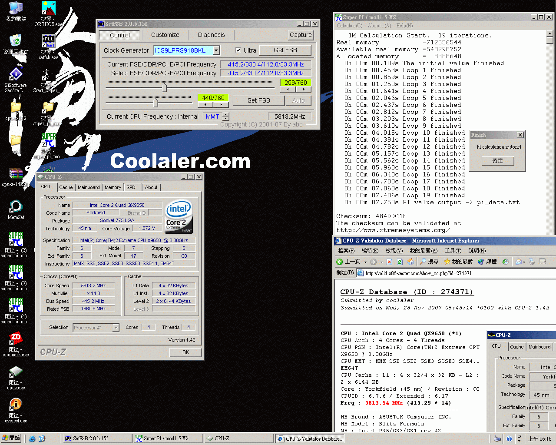Image resolution: width=556 pixels, height=445 pixels.
Task: Click the IE Stop icon
Action: 389,262
